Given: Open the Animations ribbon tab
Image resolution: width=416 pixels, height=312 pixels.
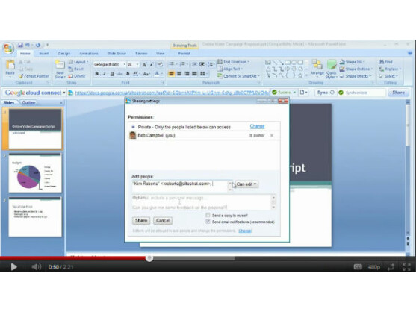Looking at the screenshot, I should 89,53.
